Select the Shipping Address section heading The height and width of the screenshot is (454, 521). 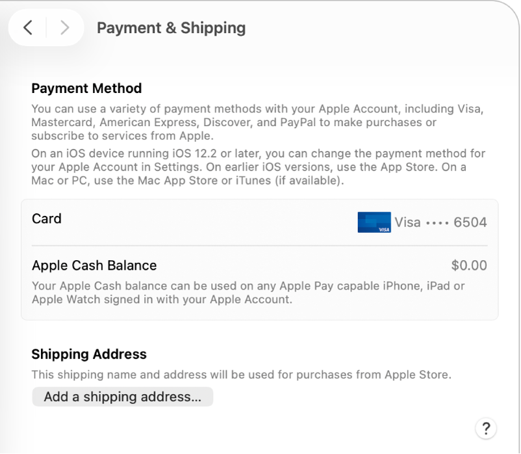(88, 354)
